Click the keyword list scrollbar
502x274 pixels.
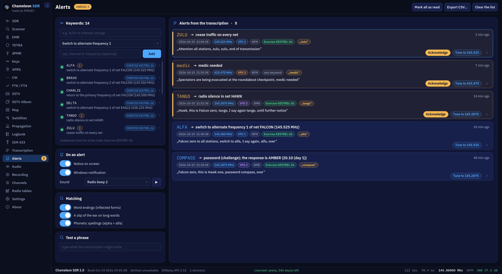162,78
